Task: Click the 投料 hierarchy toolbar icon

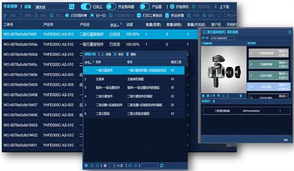Action: [36, 16]
